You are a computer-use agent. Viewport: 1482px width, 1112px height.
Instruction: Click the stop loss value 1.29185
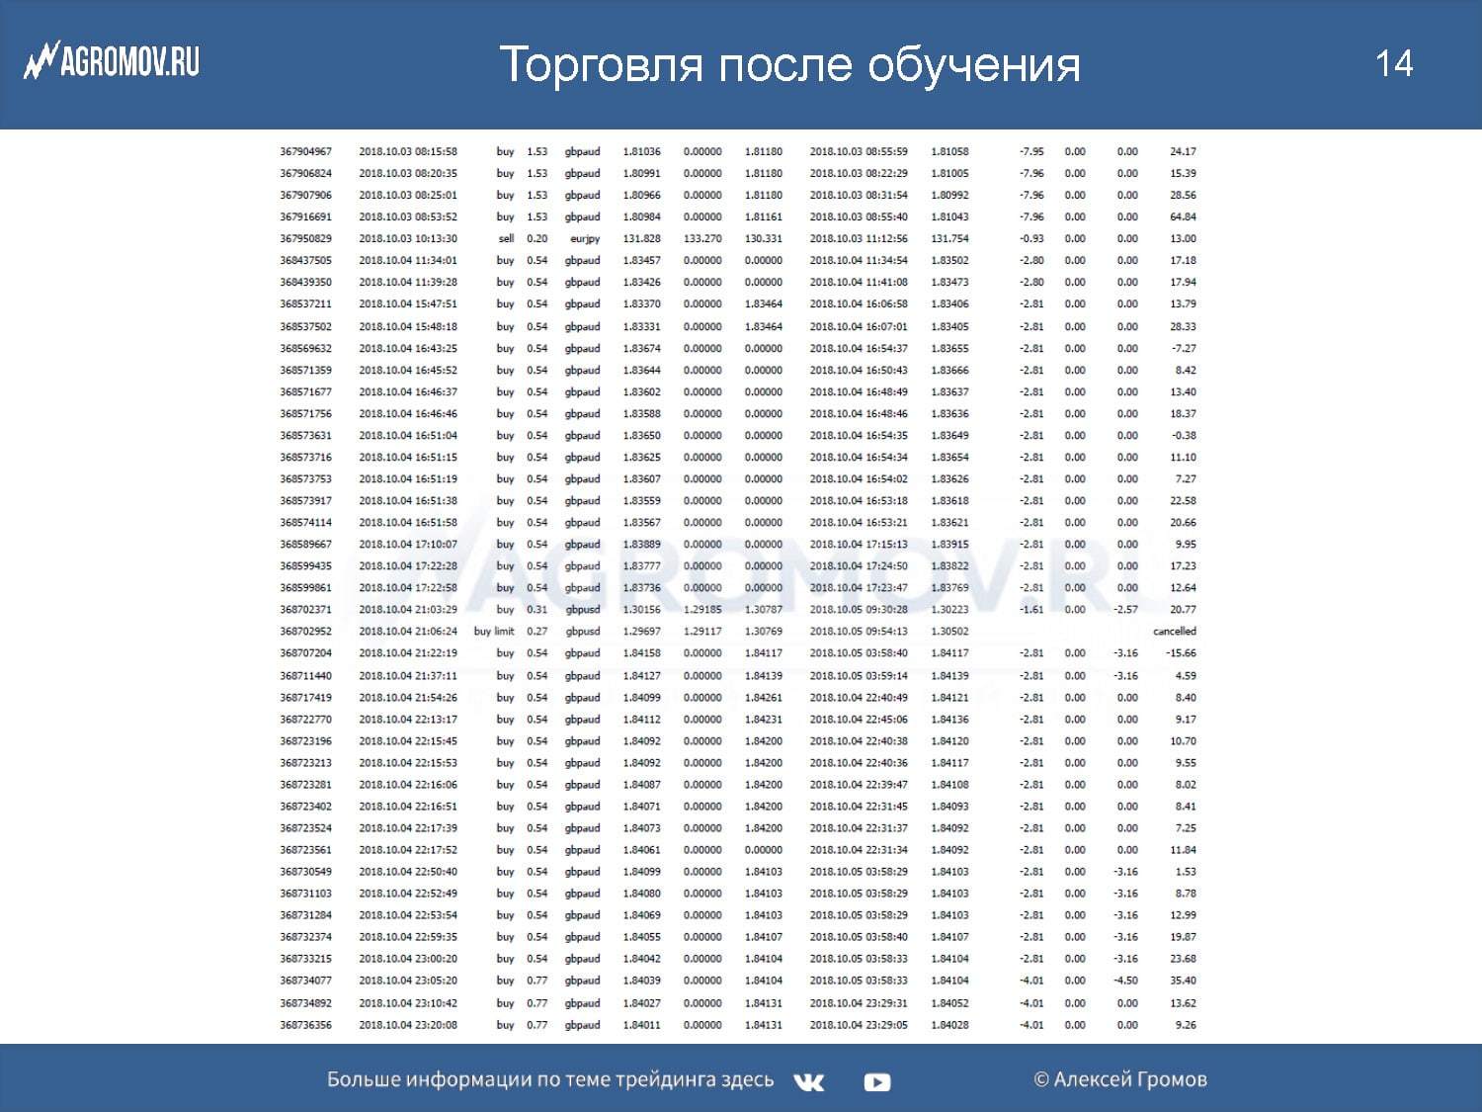(702, 609)
